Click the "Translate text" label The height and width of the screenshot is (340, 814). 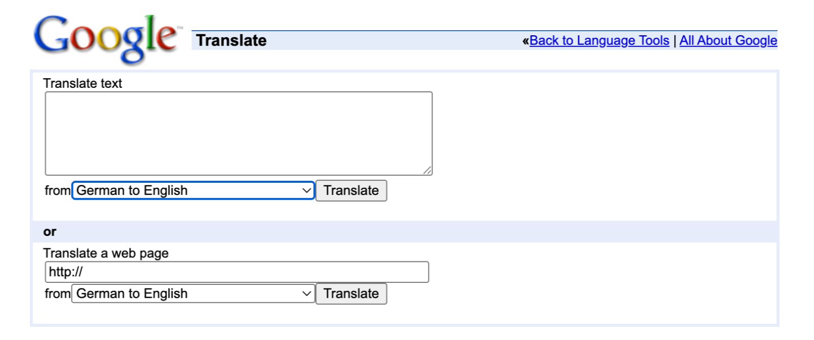coord(83,83)
